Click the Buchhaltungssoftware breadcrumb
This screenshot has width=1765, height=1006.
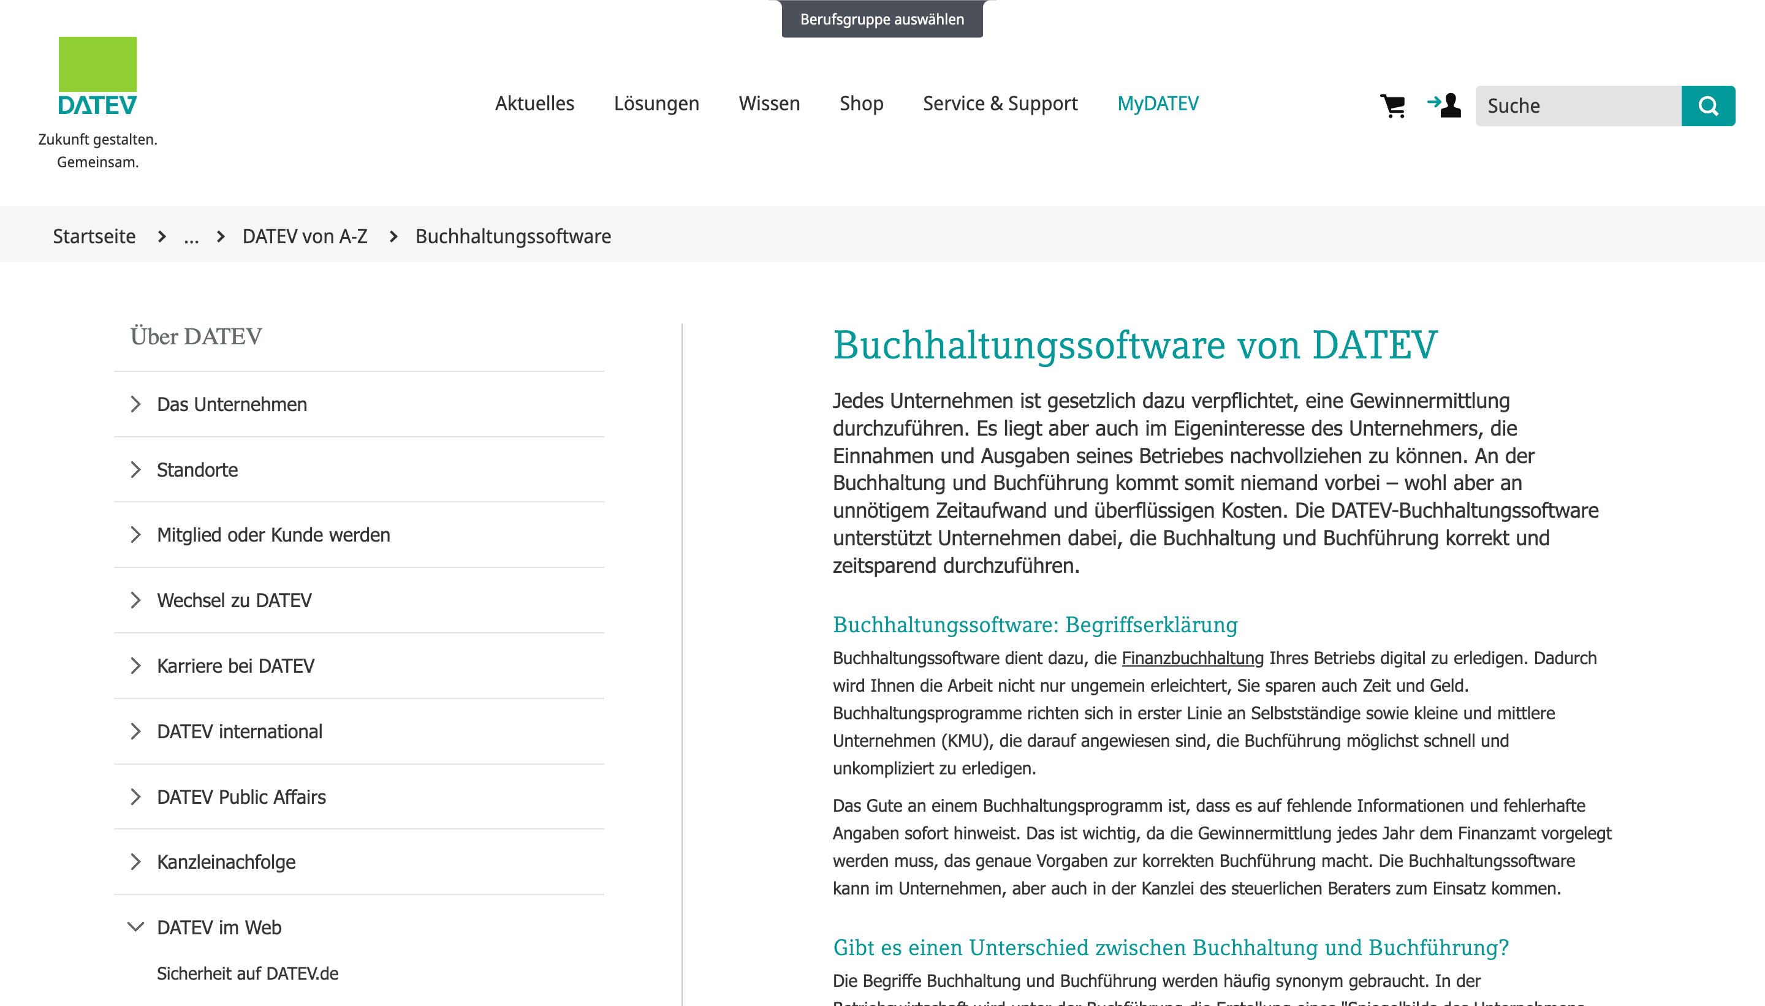pyautogui.click(x=513, y=236)
